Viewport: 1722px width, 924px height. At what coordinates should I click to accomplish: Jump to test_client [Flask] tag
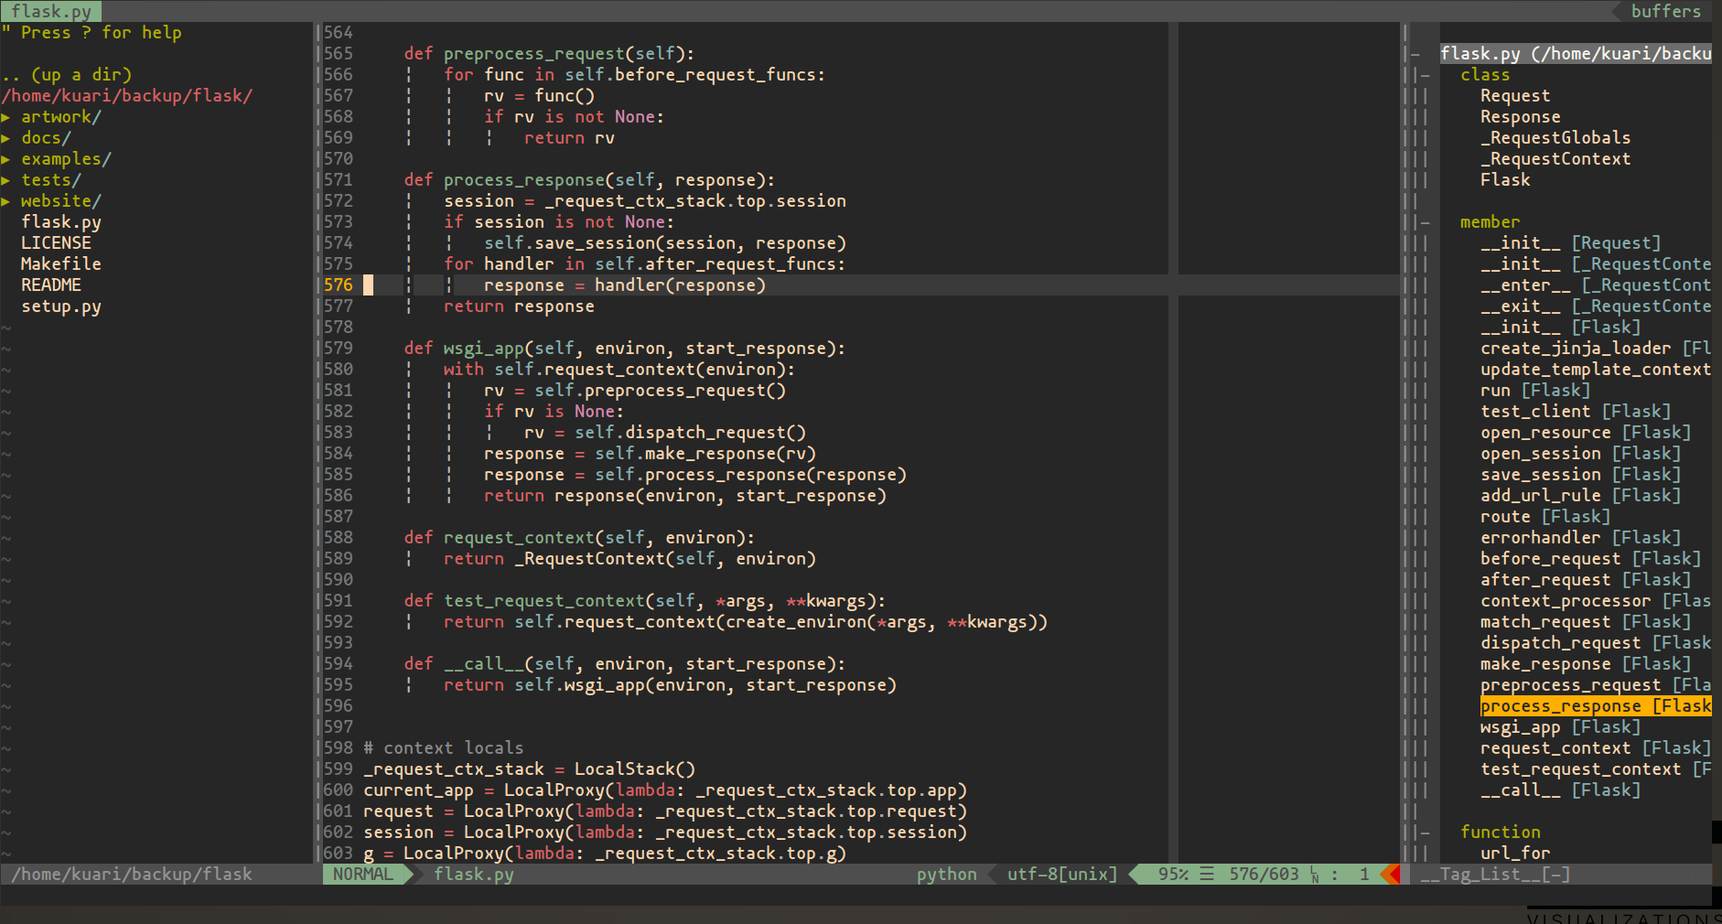[1576, 412]
